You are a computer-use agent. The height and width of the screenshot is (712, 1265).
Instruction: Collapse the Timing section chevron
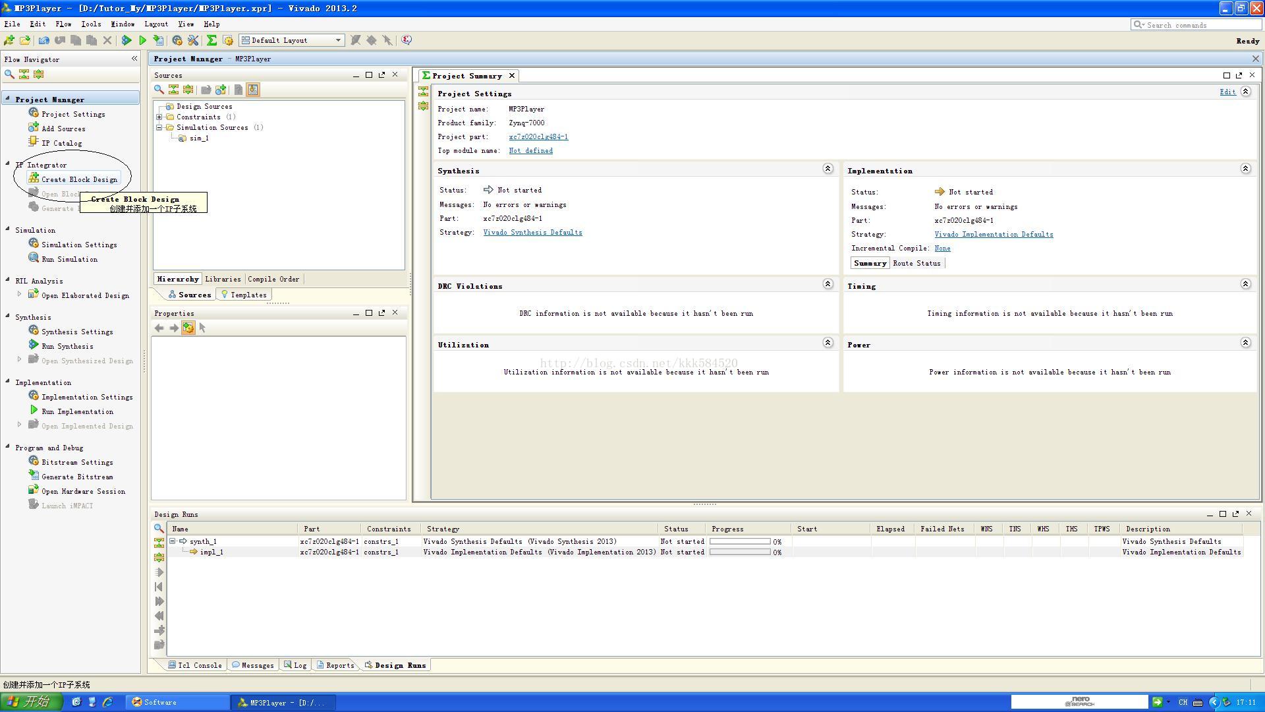coord(1245,284)
